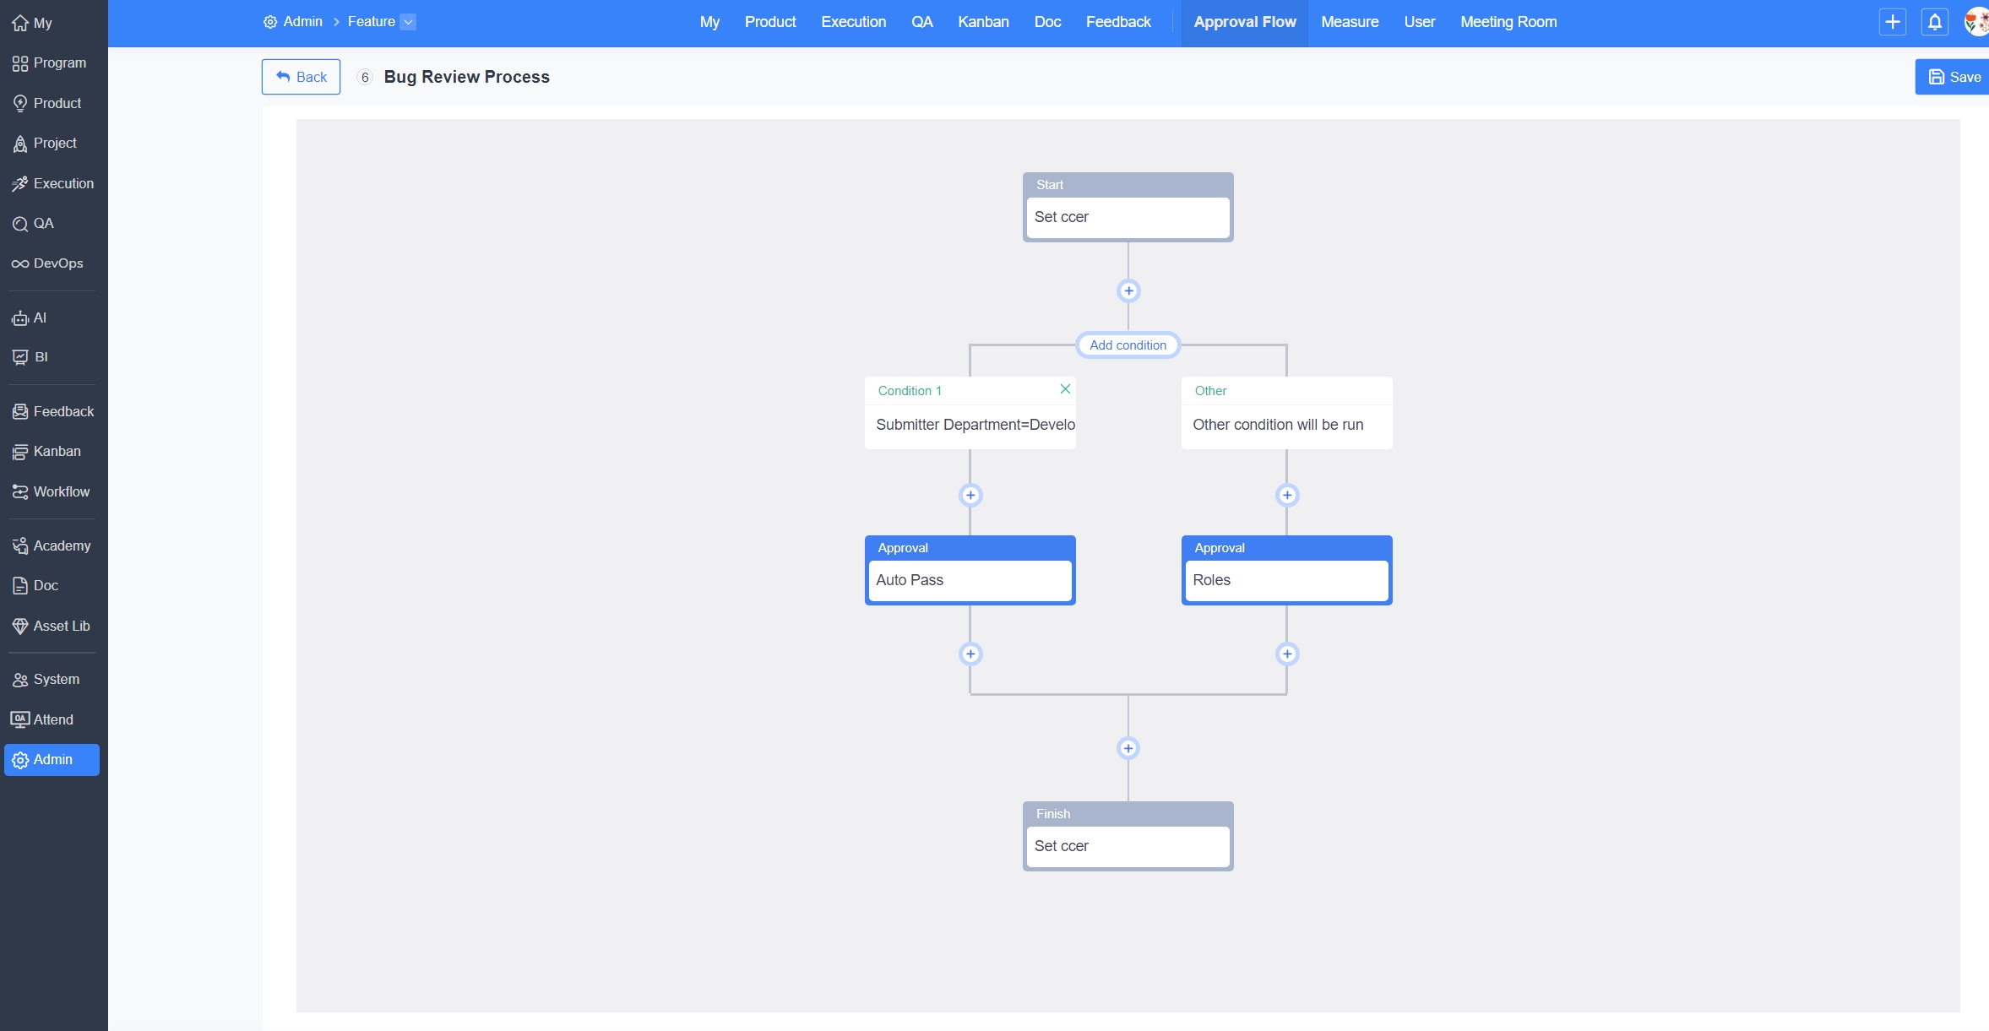1989x1031 pixels.
Task: Remove Condition 1 with its X icon
Action: [1065, 389]
